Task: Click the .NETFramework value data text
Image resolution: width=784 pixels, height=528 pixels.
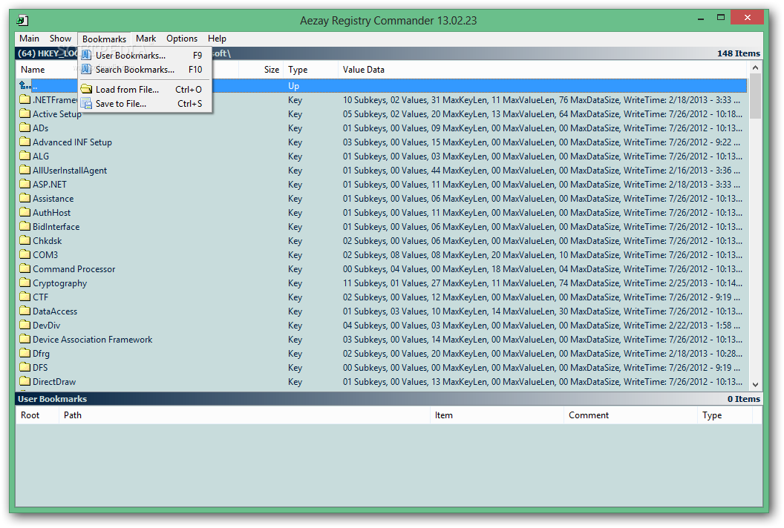Action: [x=541, y=100]
